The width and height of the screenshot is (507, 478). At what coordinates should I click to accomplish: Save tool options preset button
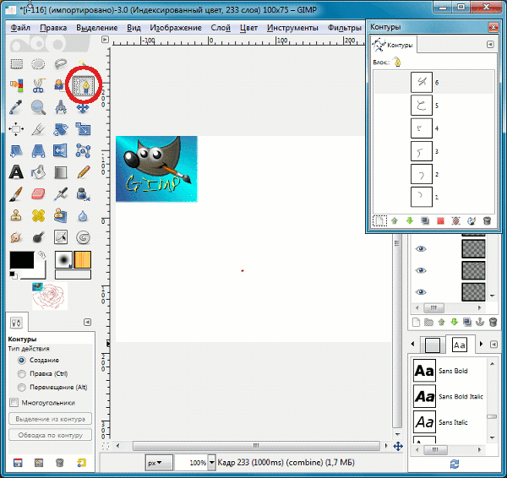coord(18,463)
